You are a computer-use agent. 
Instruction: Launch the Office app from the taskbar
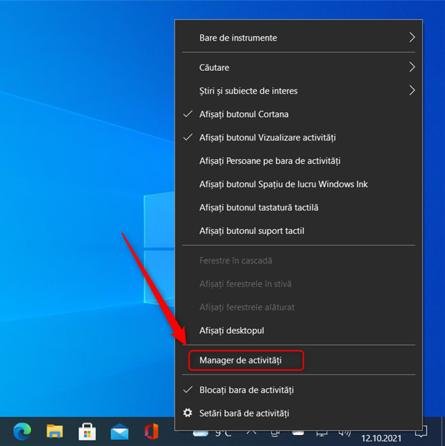(x=152, y=432)
